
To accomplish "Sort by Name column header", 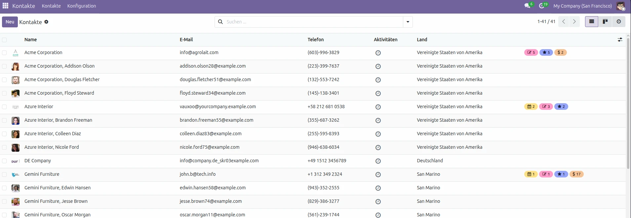I will click(30, 40).
